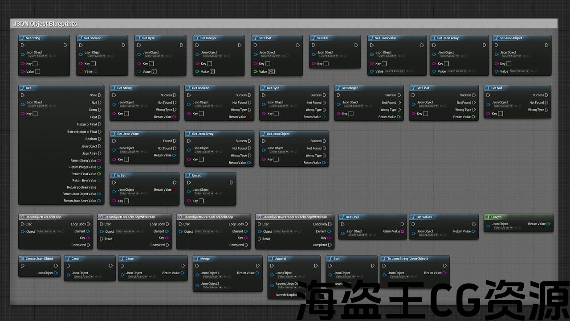Click the Key text field in Set Float

click(268, 64)
